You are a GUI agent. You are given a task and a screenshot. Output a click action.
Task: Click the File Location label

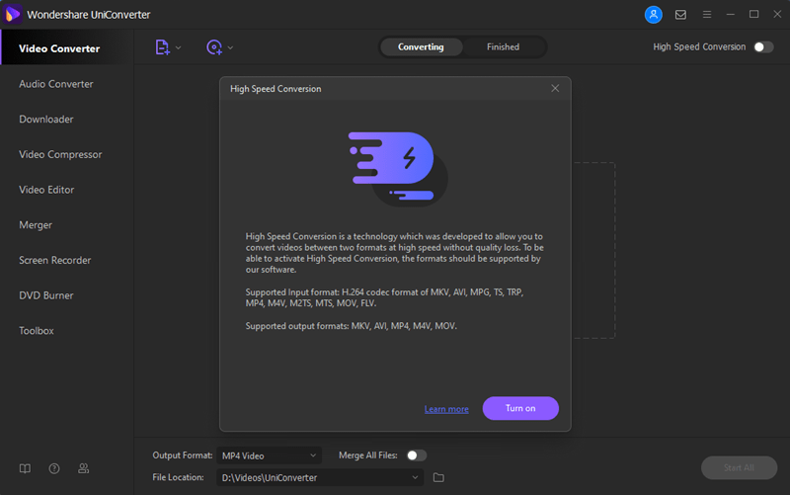tap(179, 477)
